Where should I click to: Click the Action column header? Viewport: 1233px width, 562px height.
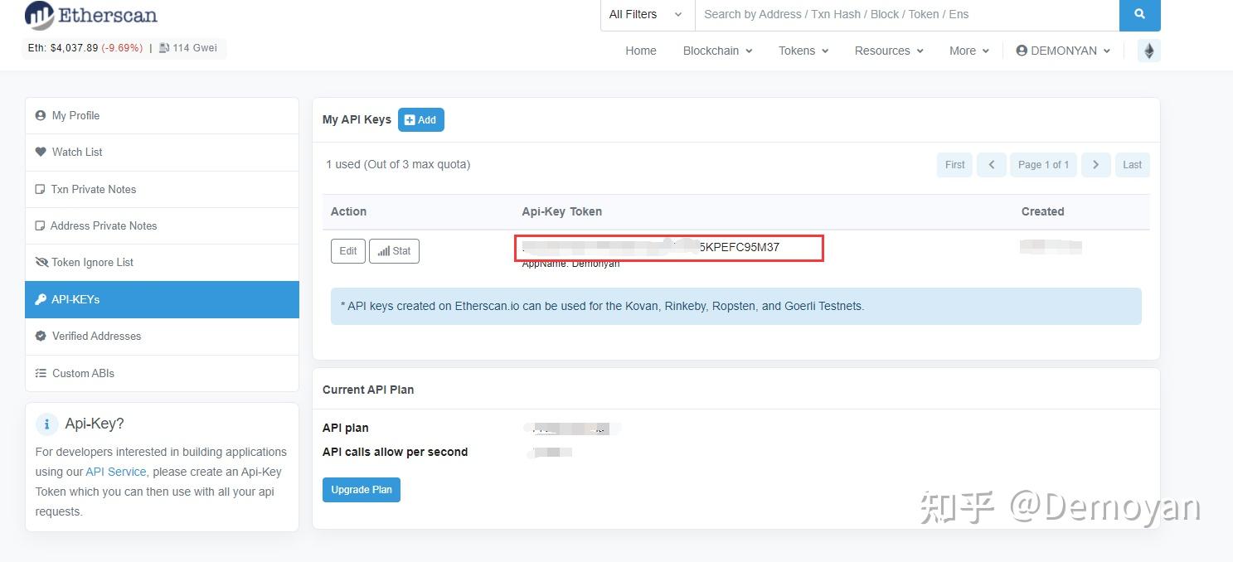[x=348, y=211]
